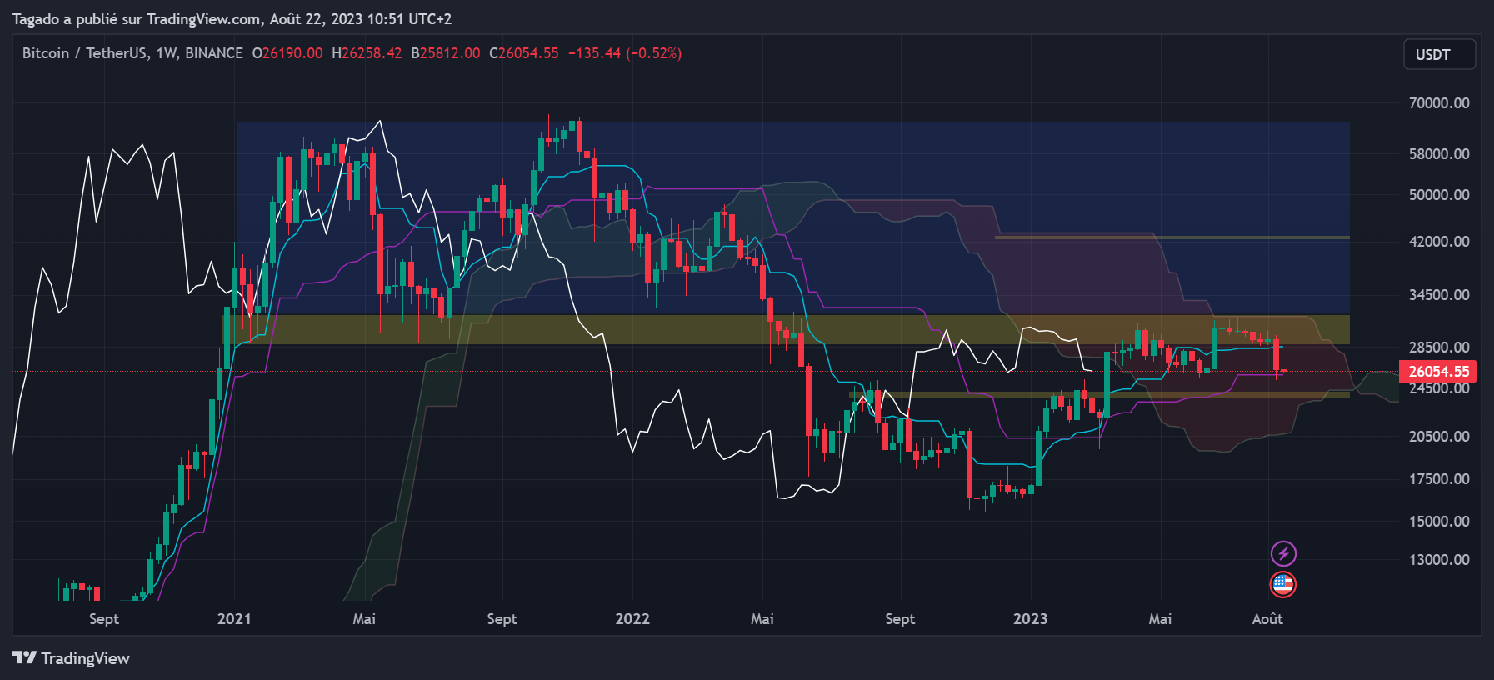This screenshot has height=680, width=1494.
Task: Click the 17500.00 price axis label
Action: [x=1439, y=479]
